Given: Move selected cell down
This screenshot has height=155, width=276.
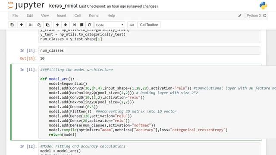Looking at the screenshot, I should [x=66, y=25].
